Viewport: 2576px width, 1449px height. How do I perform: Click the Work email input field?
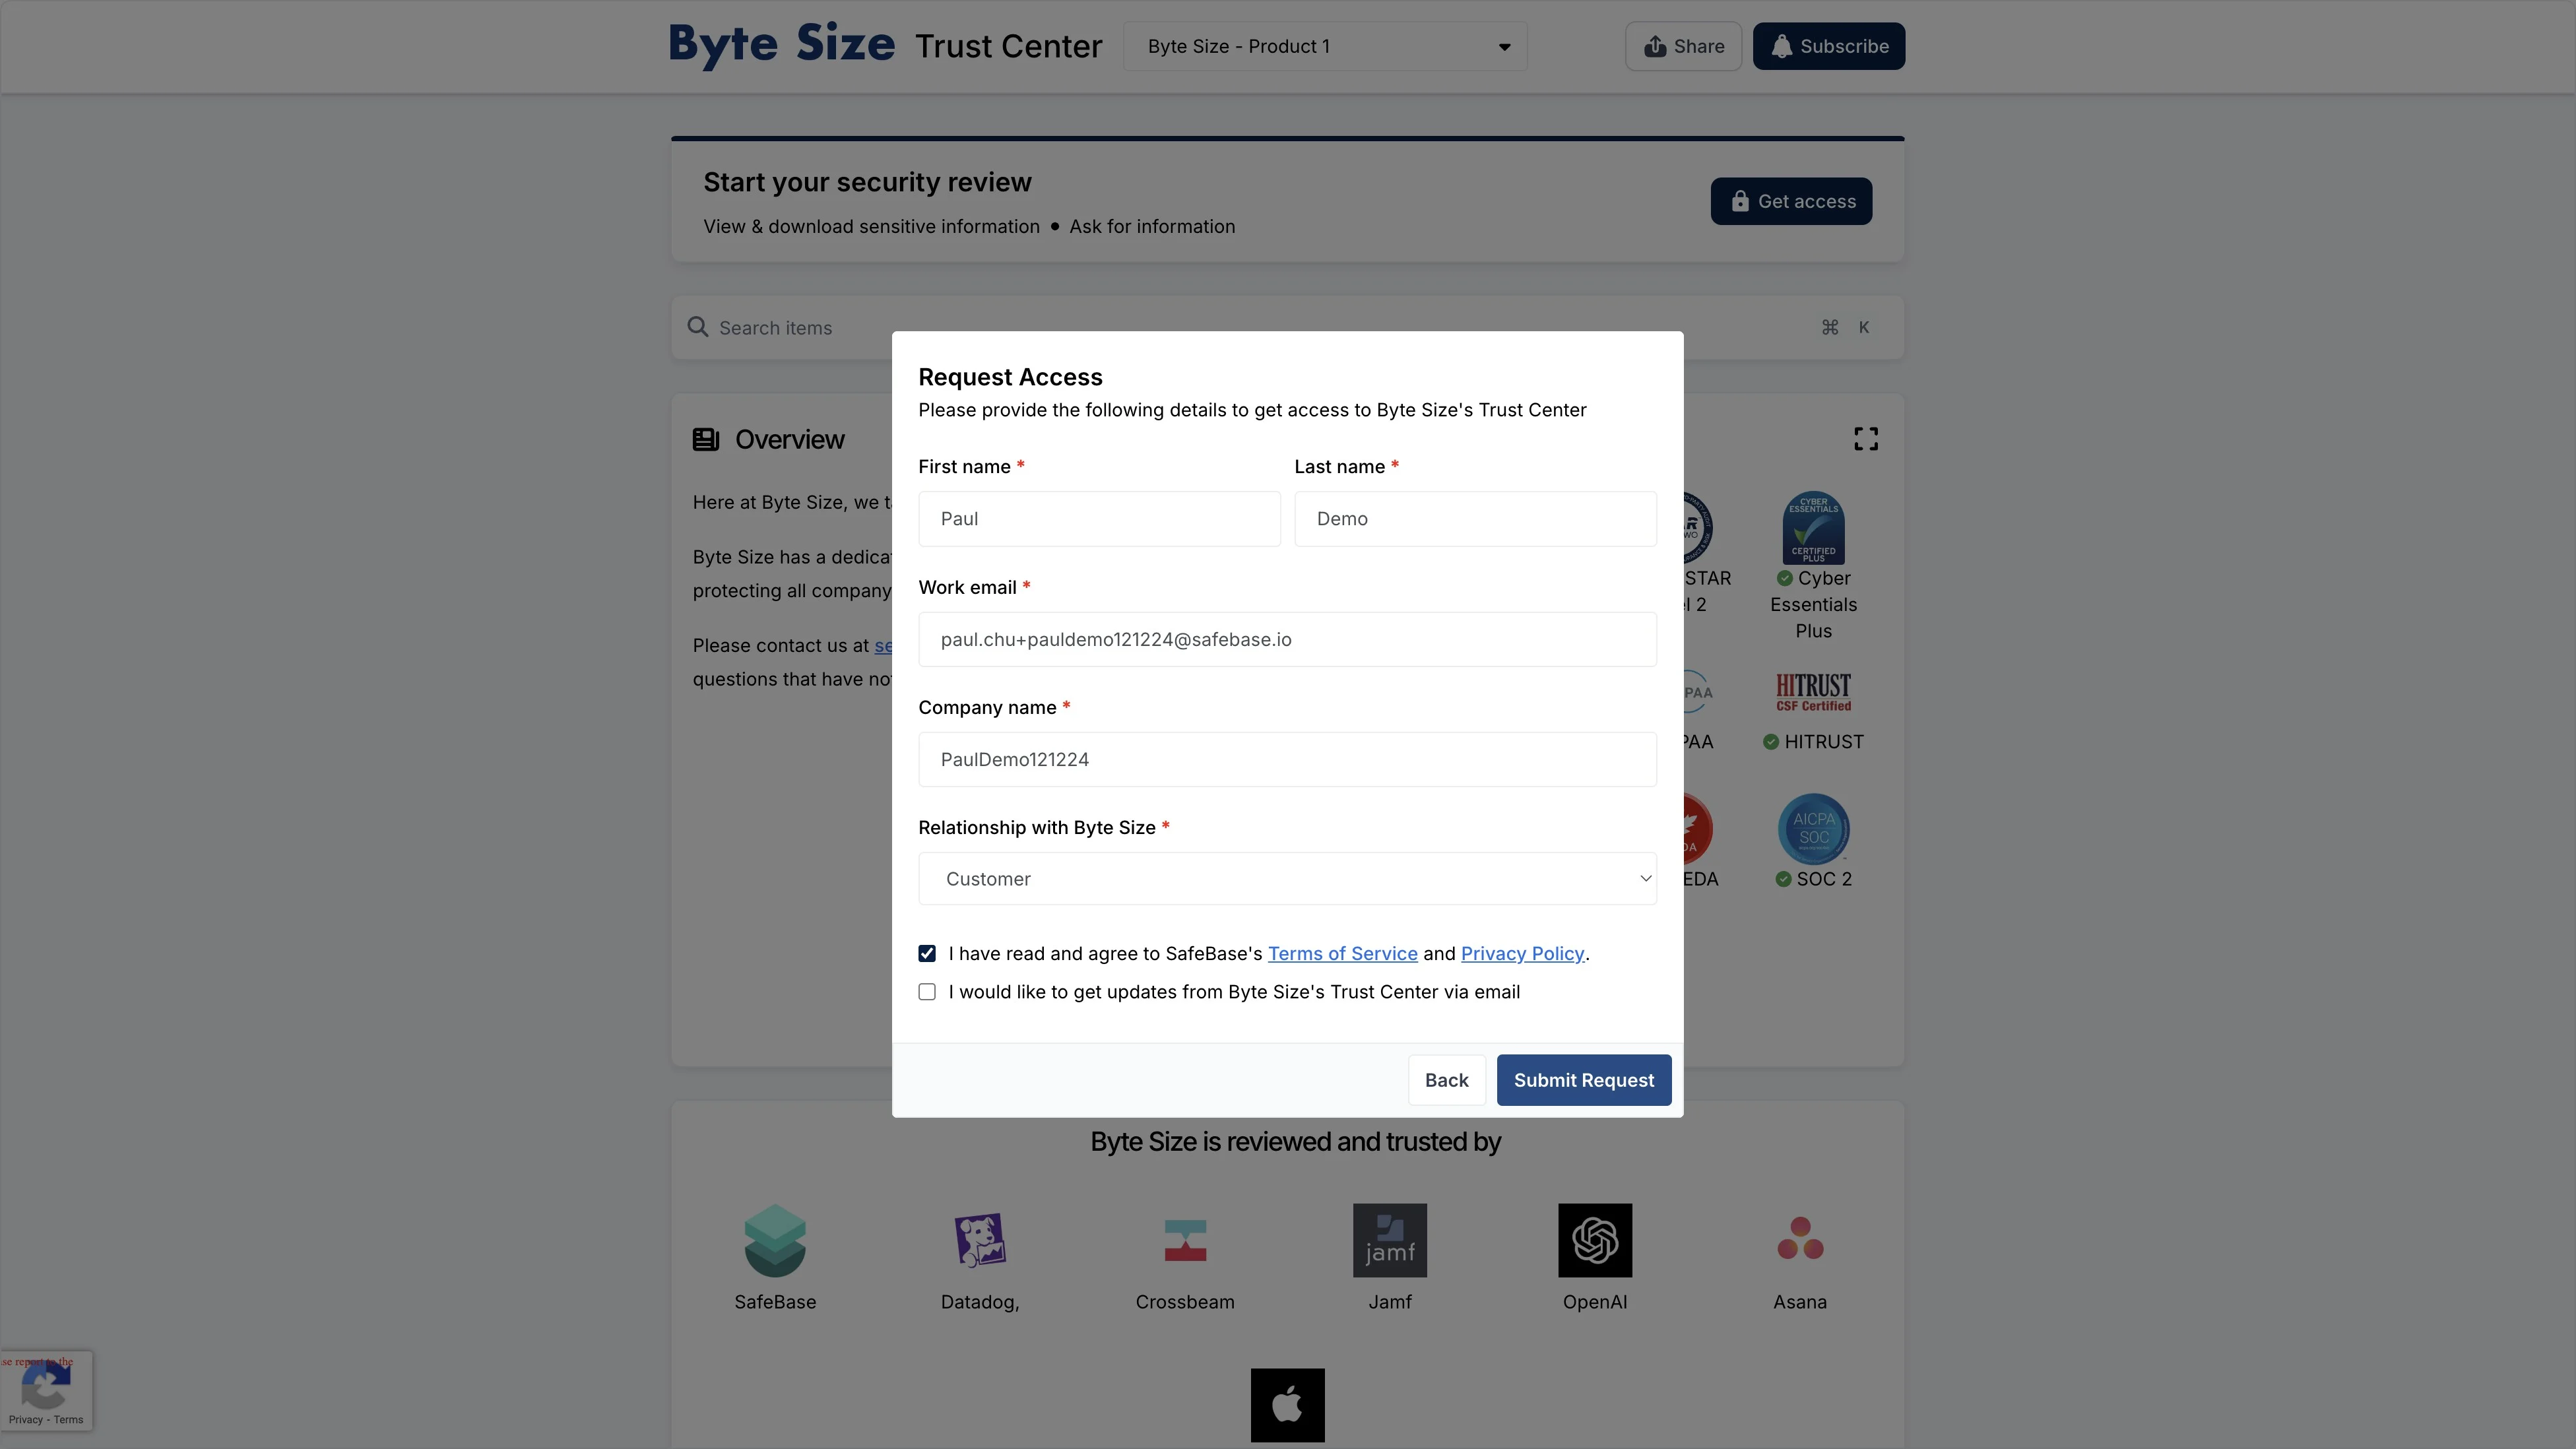[1287, 639]
